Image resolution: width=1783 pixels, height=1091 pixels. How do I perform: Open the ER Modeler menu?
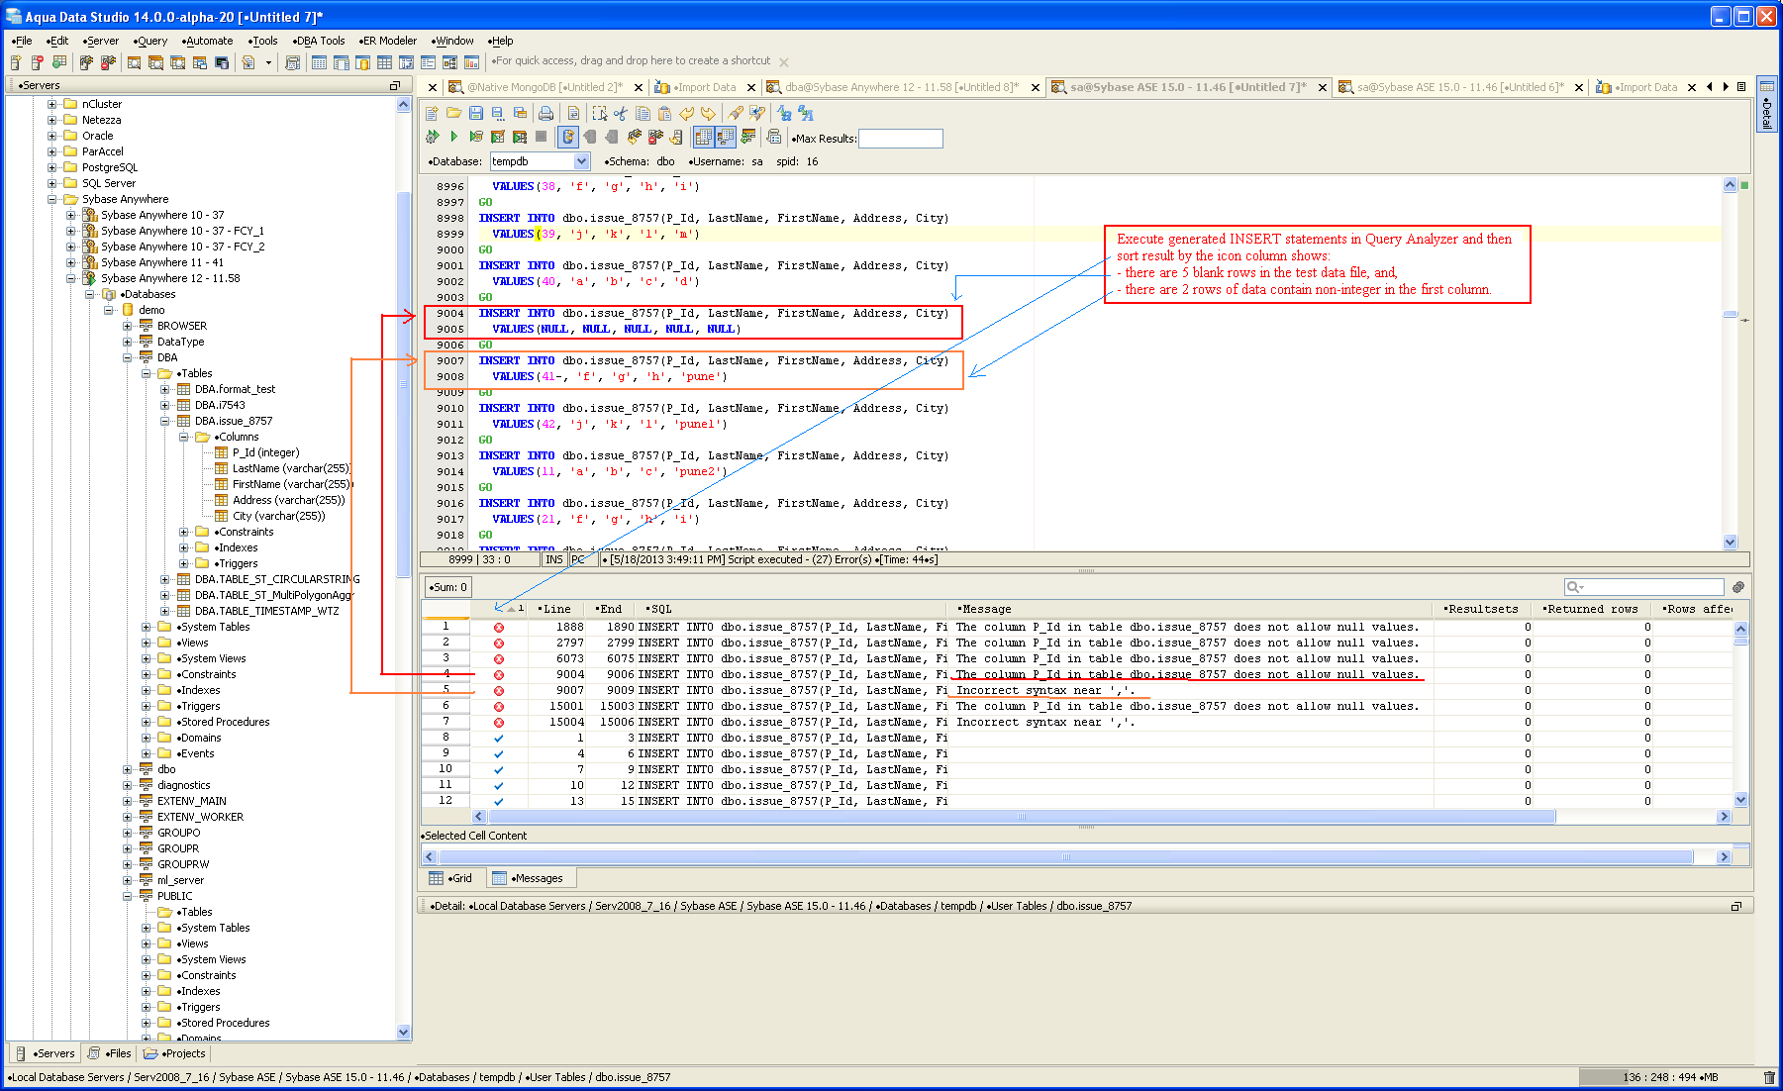tap(388, 41)
